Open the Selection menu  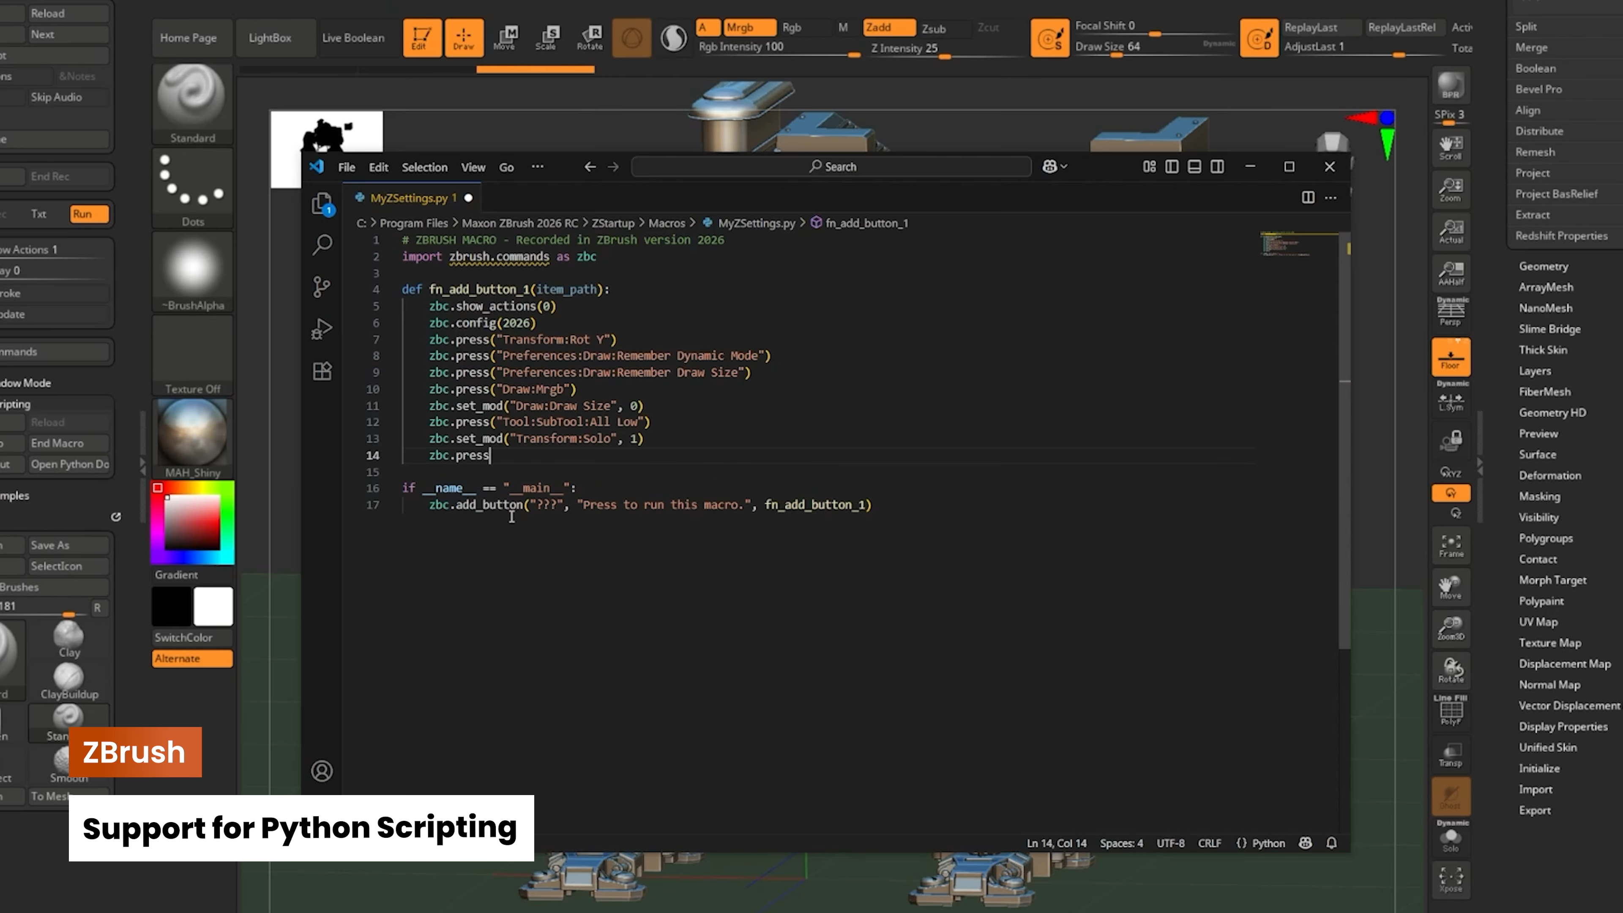pyautogui.click(x=424, y=167)
